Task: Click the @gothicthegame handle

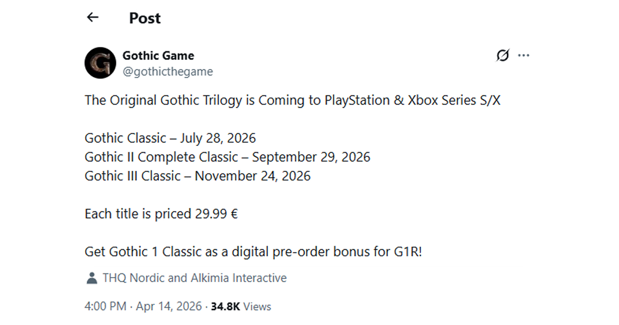Action: click(168, 72)
